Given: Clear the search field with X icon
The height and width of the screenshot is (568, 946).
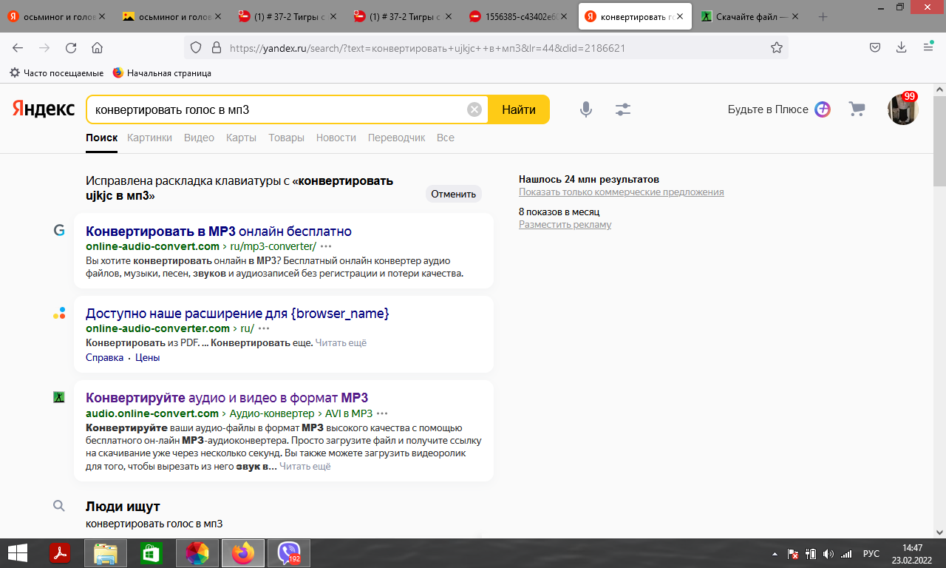Looking at the screenshot, I should (474, 109).
